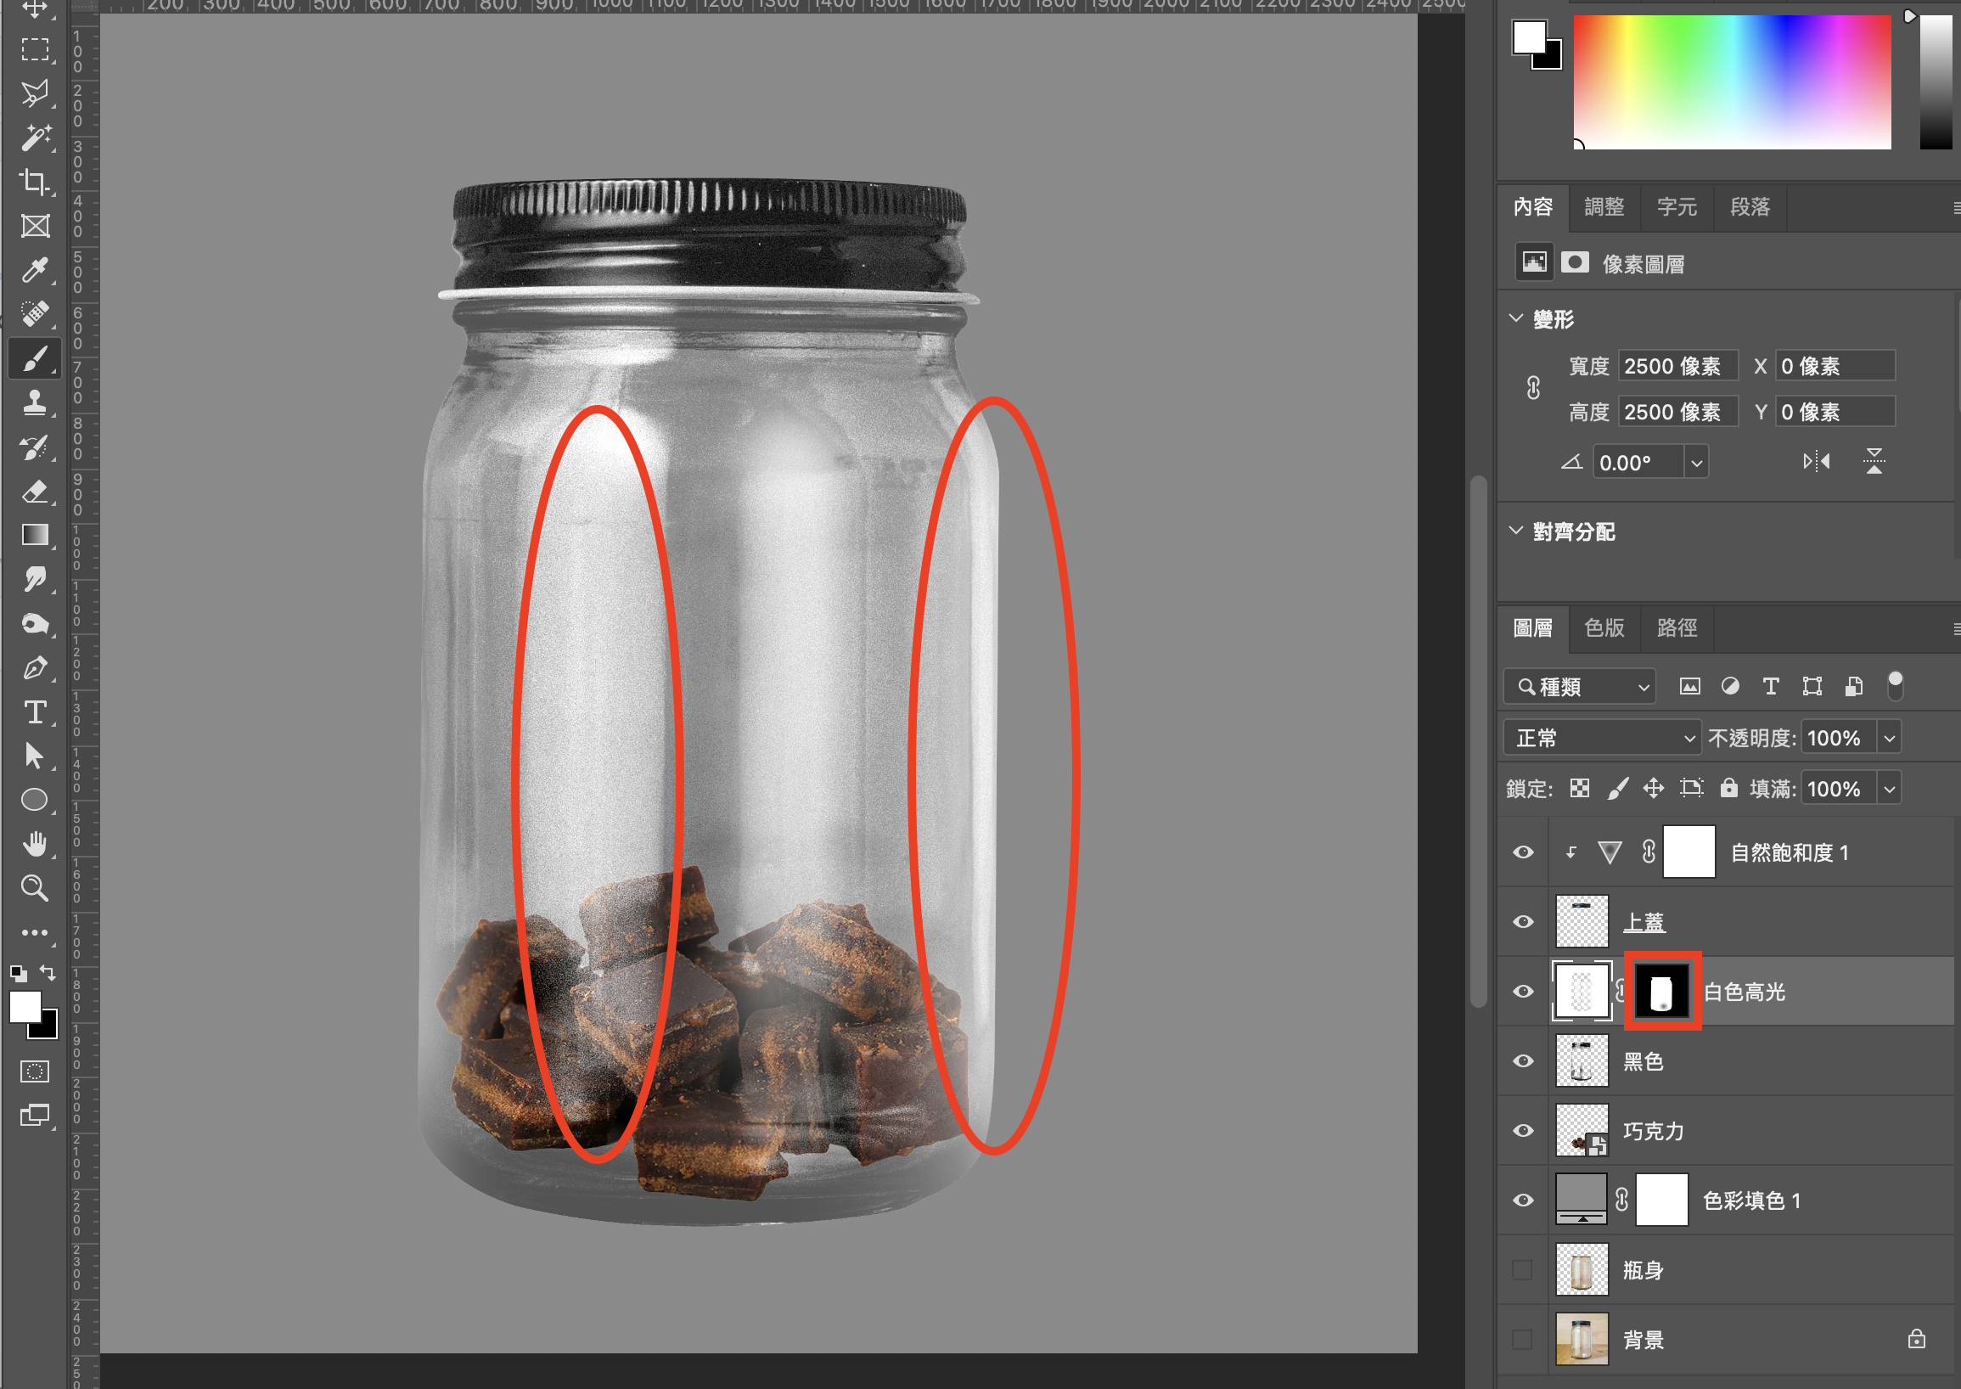Switch to the 色版 tab
The height and width of the screenshot is (1389, 1961).
click(x=1604, y=627)
